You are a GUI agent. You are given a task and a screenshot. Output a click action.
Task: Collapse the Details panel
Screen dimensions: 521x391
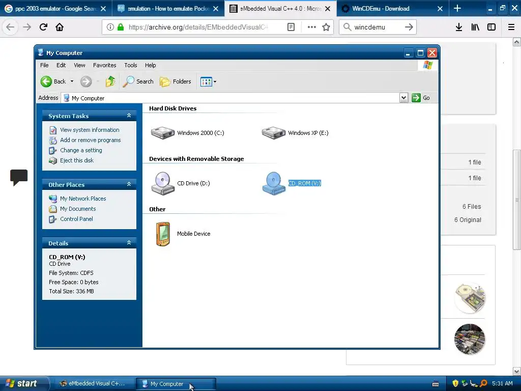point(129,242)
